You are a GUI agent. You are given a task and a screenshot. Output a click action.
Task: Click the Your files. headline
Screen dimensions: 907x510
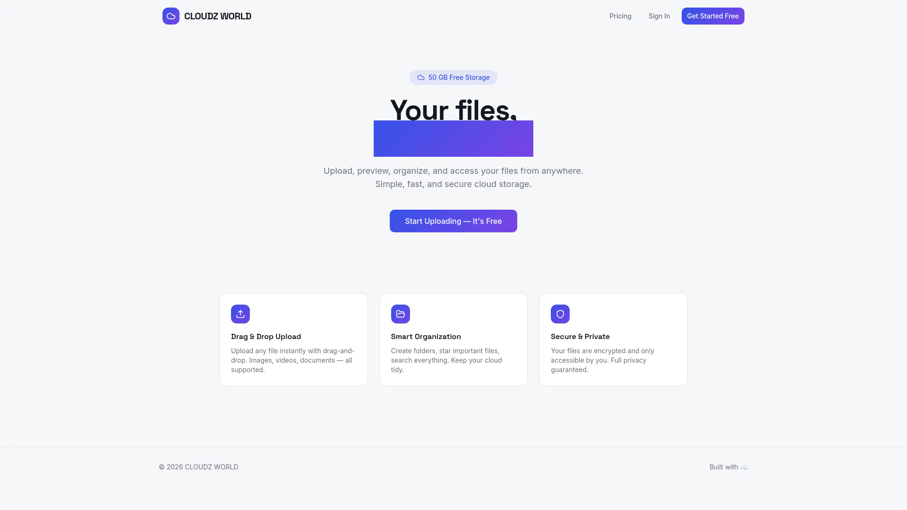(x=453, y=110)
